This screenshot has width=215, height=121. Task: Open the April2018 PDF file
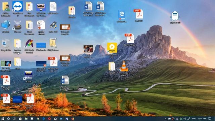[x=138, y=14]
